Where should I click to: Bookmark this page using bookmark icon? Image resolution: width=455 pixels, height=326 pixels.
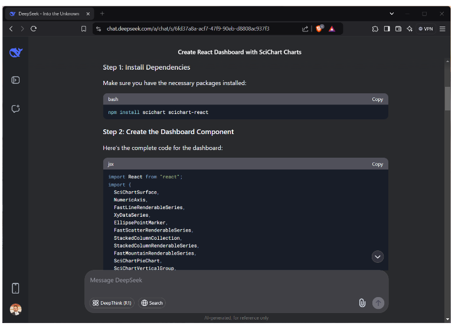click(x=84, y=29)
